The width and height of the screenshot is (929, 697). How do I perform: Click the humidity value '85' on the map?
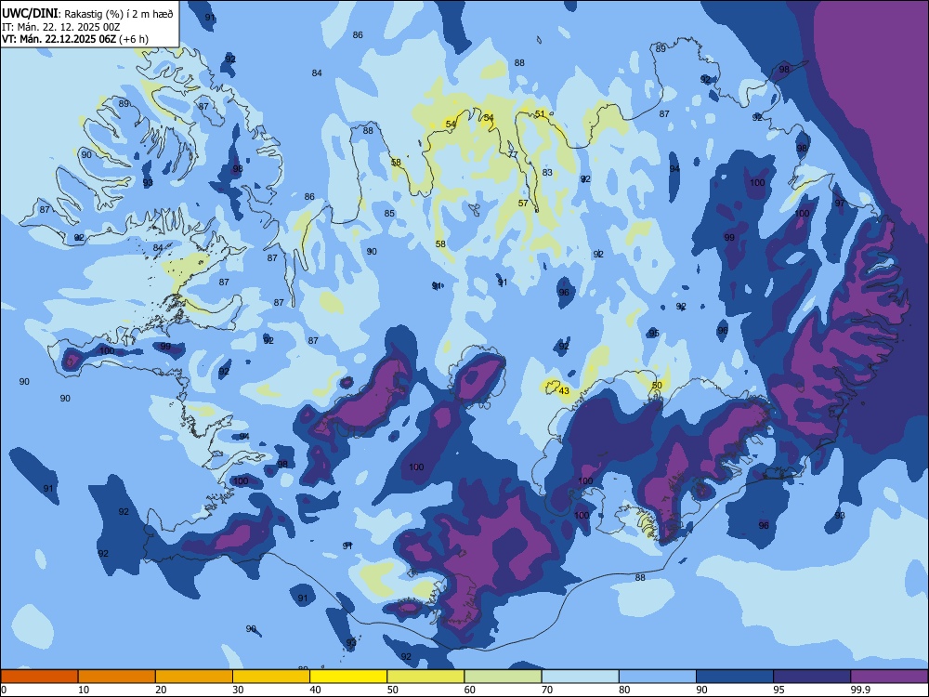[x=389, y=214]
